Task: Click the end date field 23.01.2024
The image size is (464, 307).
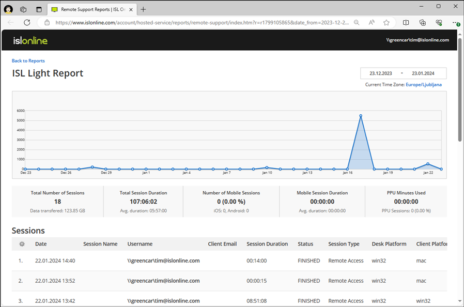Action: pyautogui.click(x=422, y=73)
